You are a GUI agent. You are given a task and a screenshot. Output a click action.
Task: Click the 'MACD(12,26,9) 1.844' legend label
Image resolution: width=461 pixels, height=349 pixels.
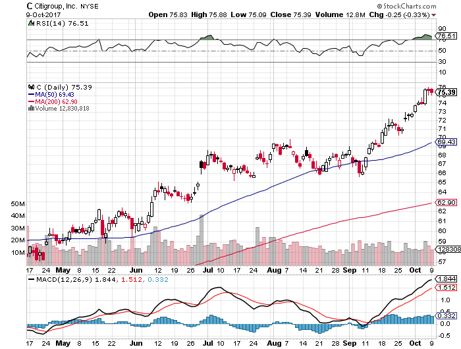coord(76,280)
